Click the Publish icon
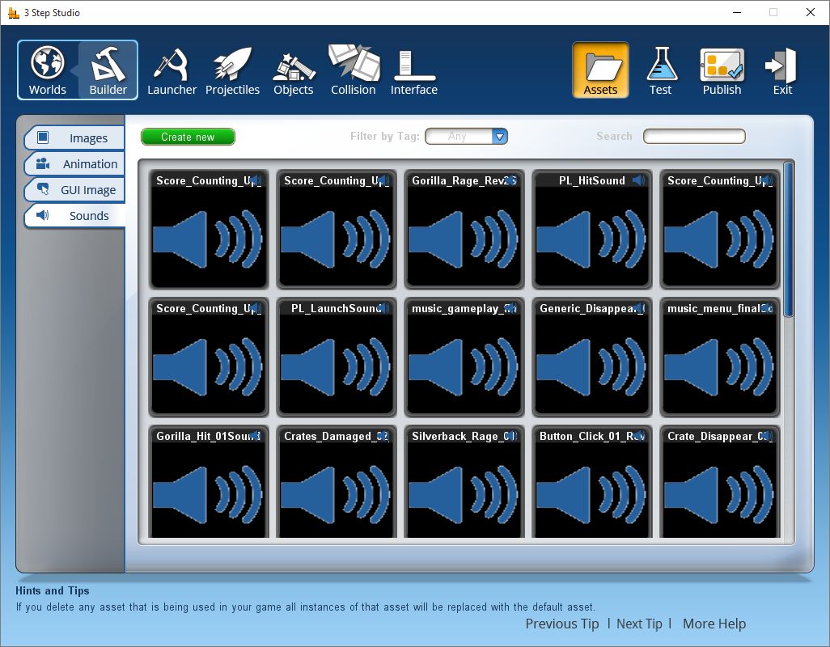Screen dimensions: 830x647 (x=722, y=65)
